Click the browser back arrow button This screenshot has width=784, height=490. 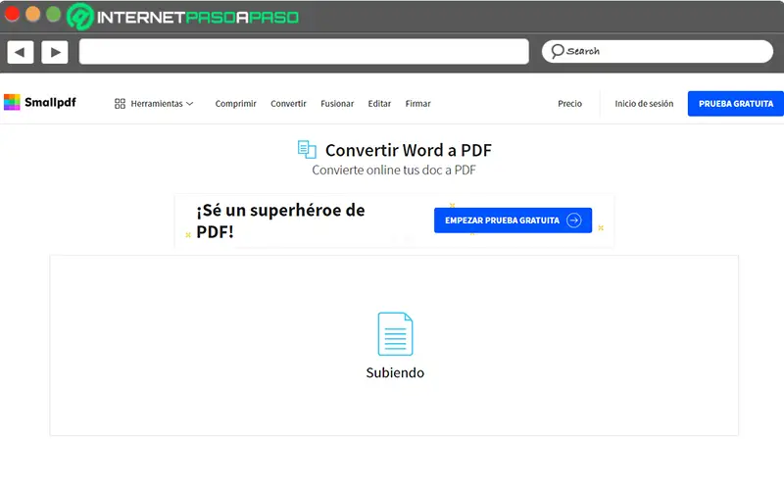point(20,52)
